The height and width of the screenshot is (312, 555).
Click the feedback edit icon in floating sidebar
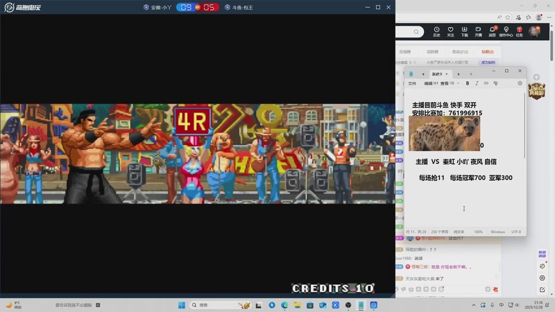(543, 290)
